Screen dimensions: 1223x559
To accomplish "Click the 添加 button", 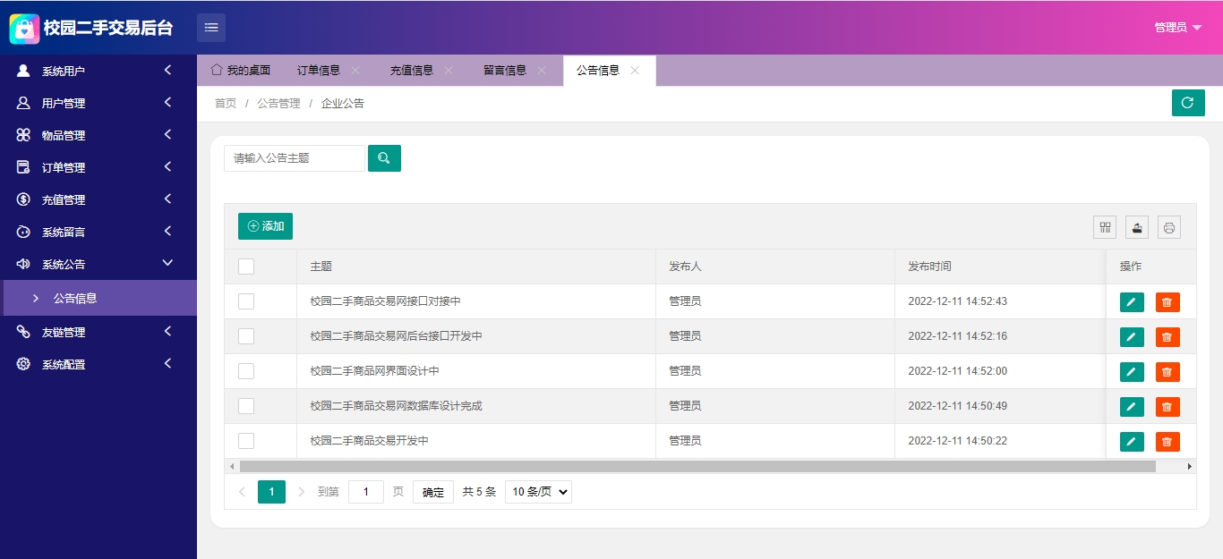I will 265,226.
